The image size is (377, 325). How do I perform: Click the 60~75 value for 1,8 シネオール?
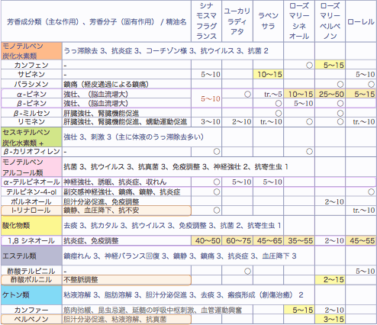point(237,240)
